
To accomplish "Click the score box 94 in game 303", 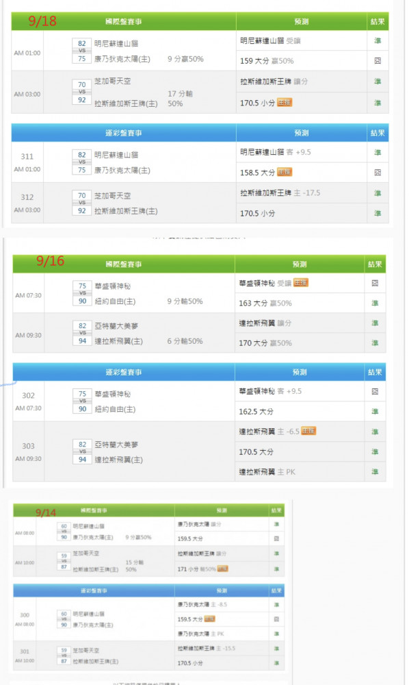I will click(x=82, y=460).
